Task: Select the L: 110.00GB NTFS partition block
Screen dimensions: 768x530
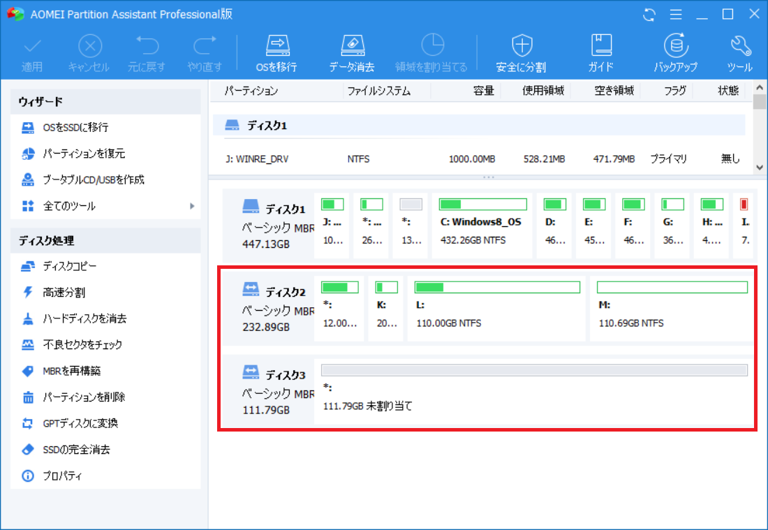Action: 496,309
